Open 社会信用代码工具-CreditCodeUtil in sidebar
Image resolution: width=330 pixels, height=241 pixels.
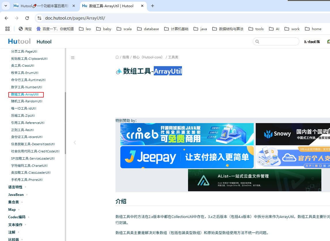pos(35,151)
